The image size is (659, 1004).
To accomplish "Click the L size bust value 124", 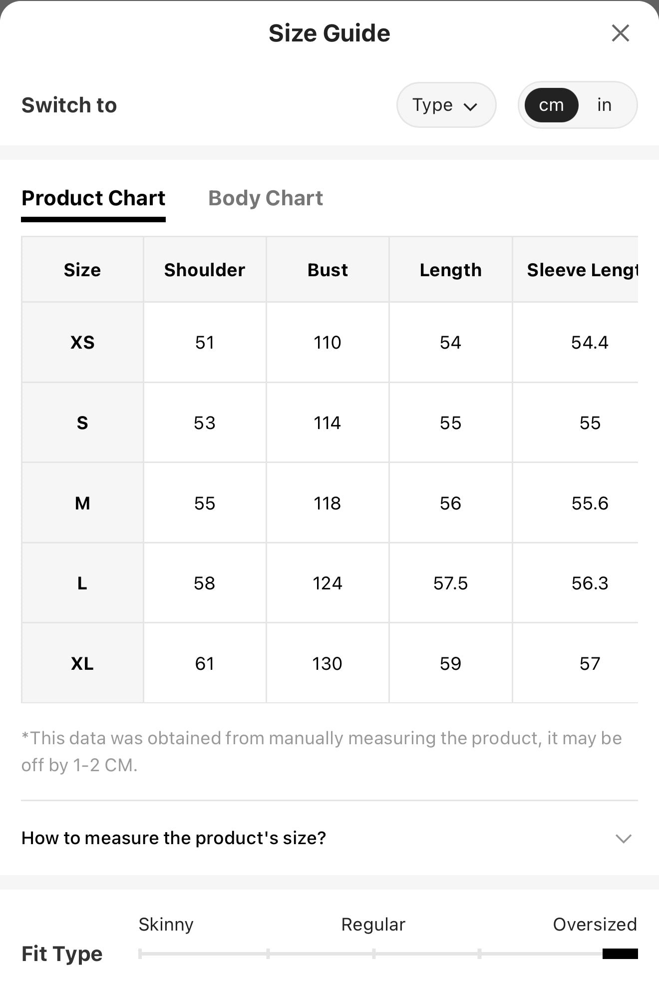I will click(328, 583).
